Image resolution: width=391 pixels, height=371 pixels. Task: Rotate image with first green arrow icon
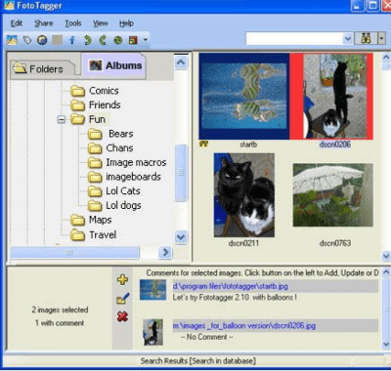(88, 40)
